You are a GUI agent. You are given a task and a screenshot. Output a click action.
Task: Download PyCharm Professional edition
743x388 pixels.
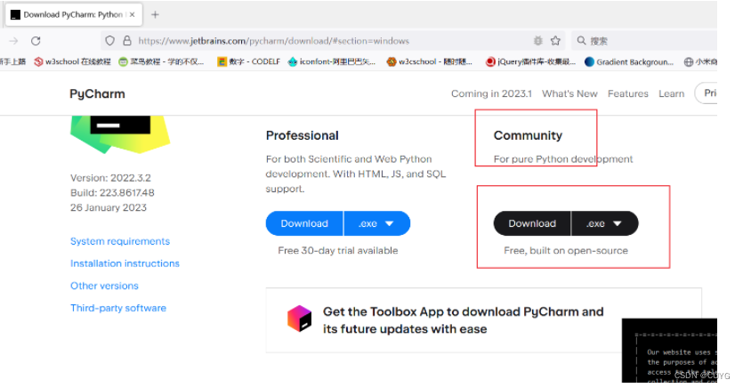[x=304, y=223]
